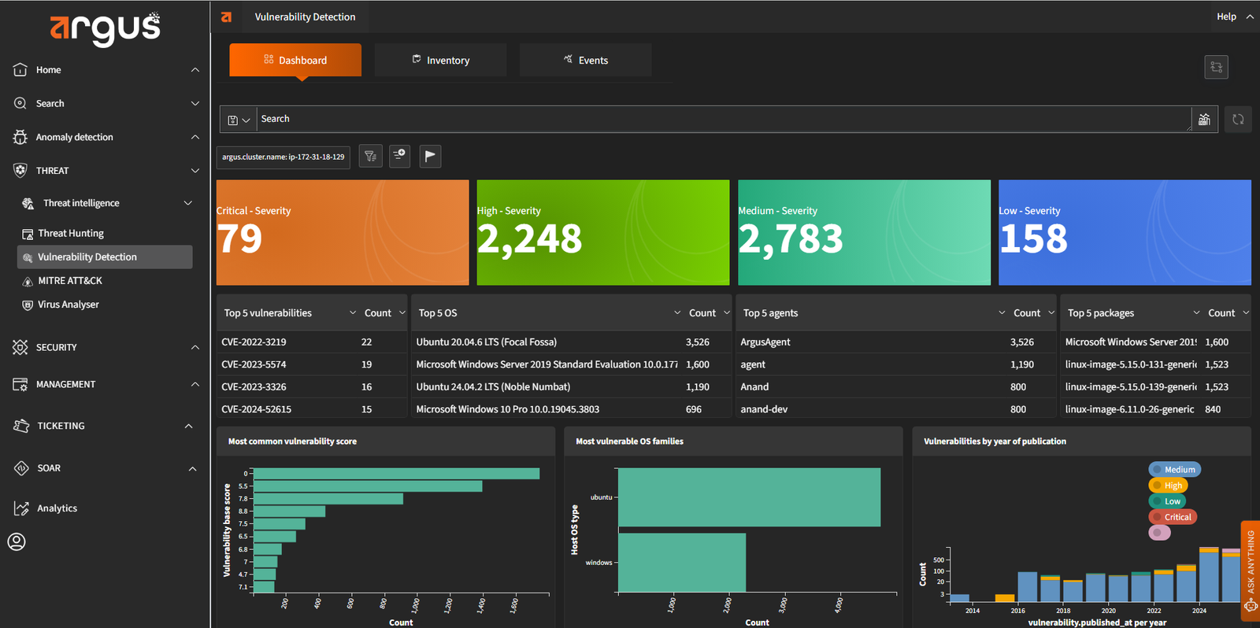
Task: Click the date picker icon in search bar
Action: (1204, 120)
